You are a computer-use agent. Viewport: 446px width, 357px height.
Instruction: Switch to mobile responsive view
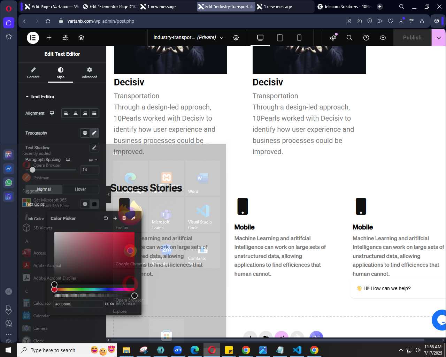tap(299, 38)
